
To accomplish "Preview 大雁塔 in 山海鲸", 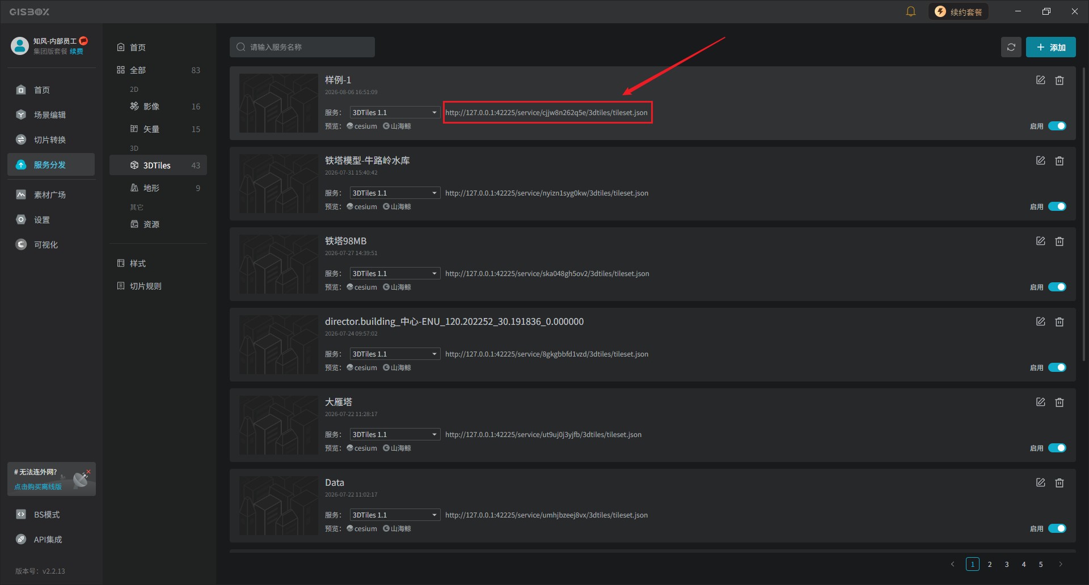I will tap(397, 448).
